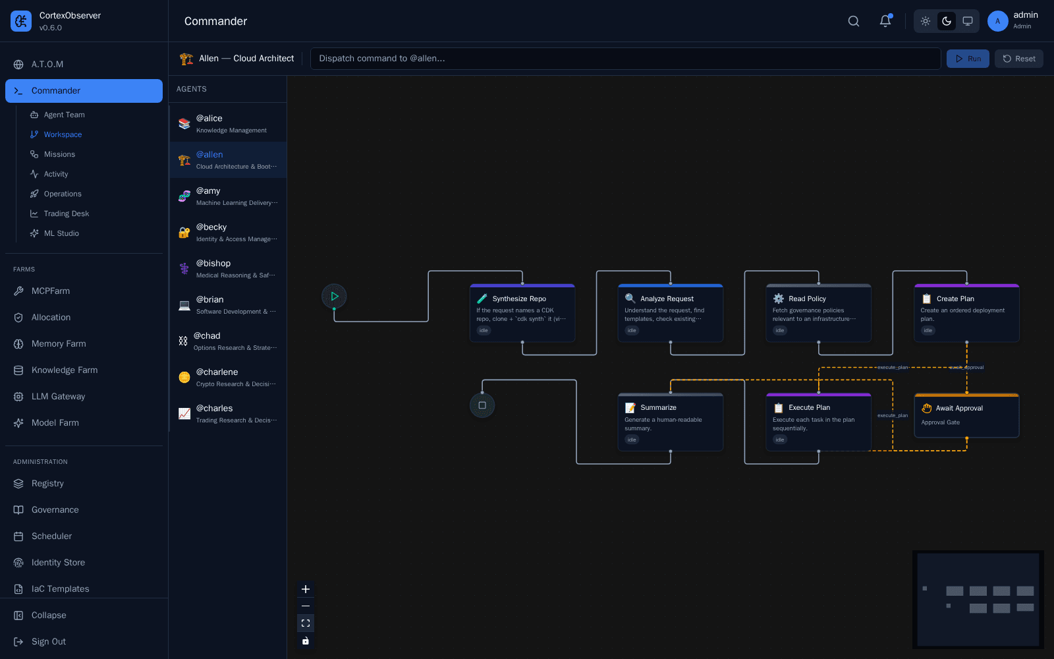Open Operations rocket item

coord(92,194)
